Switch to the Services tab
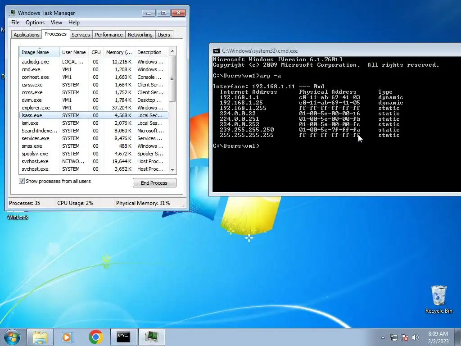This screenshot has height=346, width=461. pyautogui.click(x=81, y=35)
